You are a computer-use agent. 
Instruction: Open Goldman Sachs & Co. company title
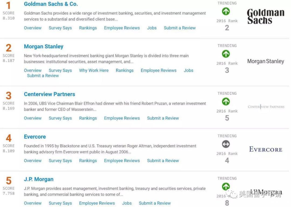click(51, 4)
